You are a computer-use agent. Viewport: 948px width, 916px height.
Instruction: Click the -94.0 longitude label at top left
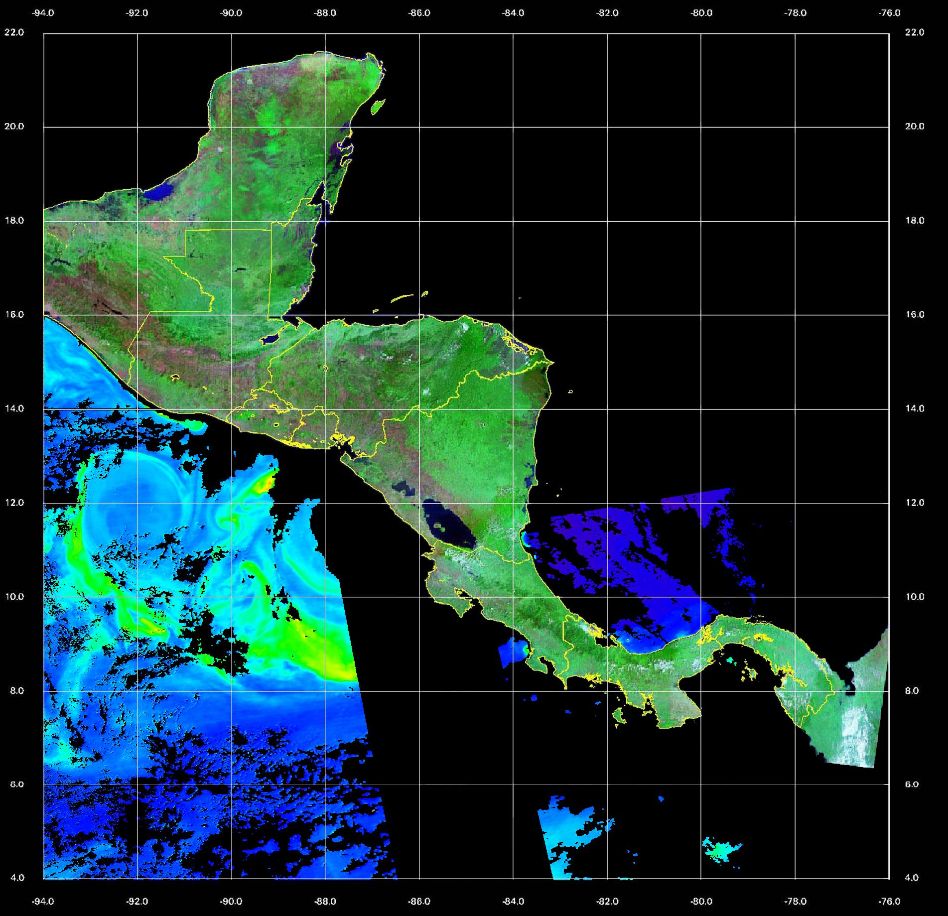pyautogui.click(x=43, y=13)
